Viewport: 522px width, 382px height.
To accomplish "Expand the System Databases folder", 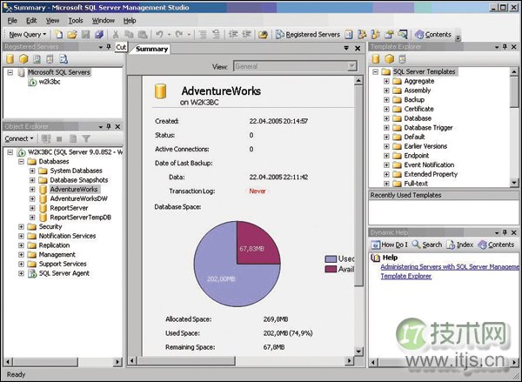I will 32,171.
